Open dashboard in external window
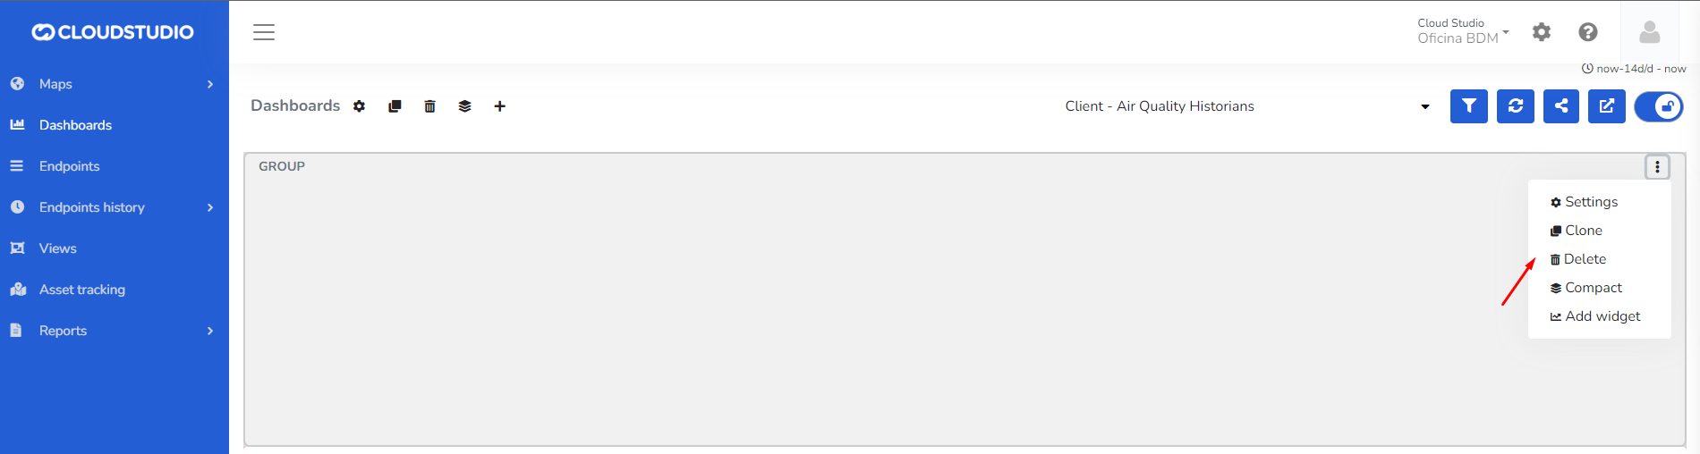This screenshot has width=1700, height=454. pyautogui.click(x=1606, y=106)
